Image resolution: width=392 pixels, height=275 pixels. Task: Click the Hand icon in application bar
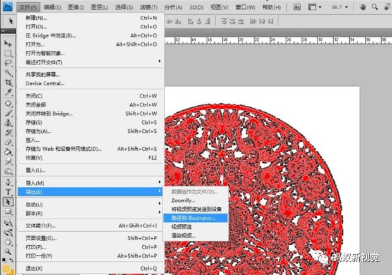(363, 7)
